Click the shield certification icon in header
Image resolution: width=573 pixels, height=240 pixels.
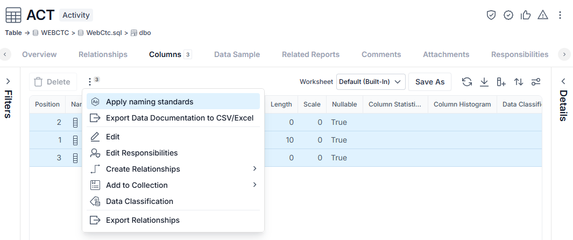point(491,15)
